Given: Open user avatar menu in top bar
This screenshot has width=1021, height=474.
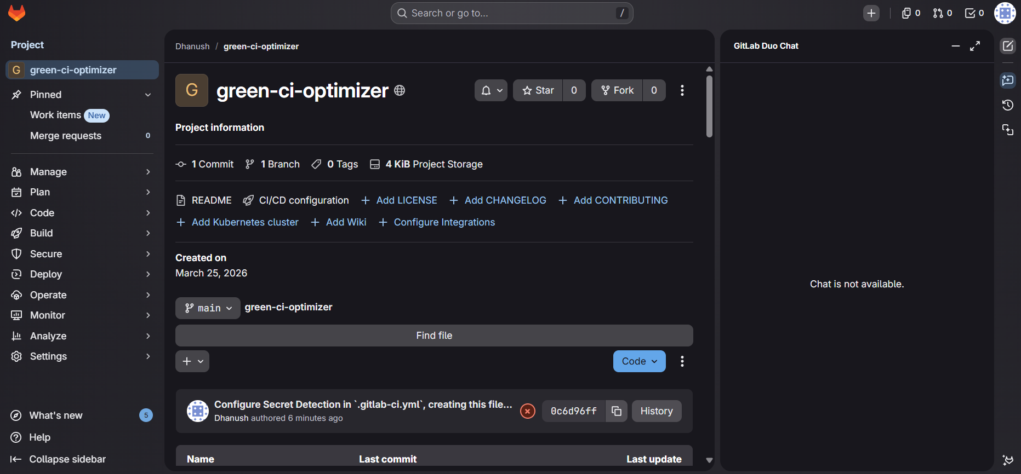Looking at the screenshot, I should [x=1005, y=13].
